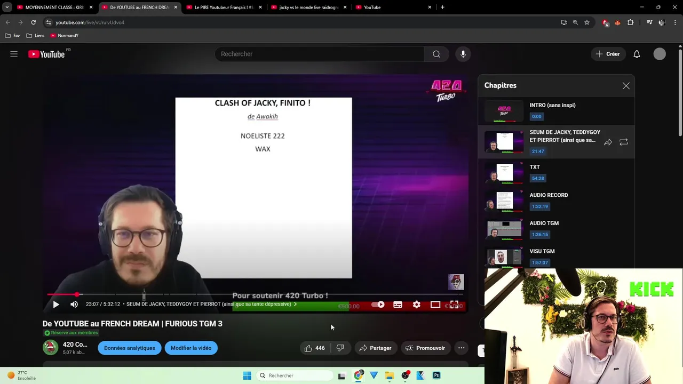Jump to the TXT chapter
Screen dimensions: 683x384
point(557,172)
